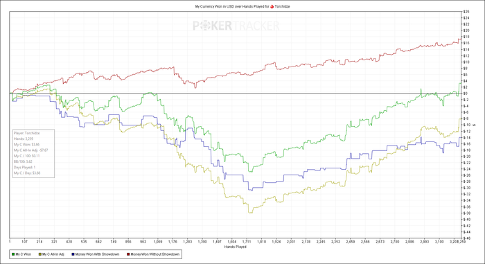Click the '3,100' tick on the x-axis
The image size is (485, 264).
pos(439,242)
